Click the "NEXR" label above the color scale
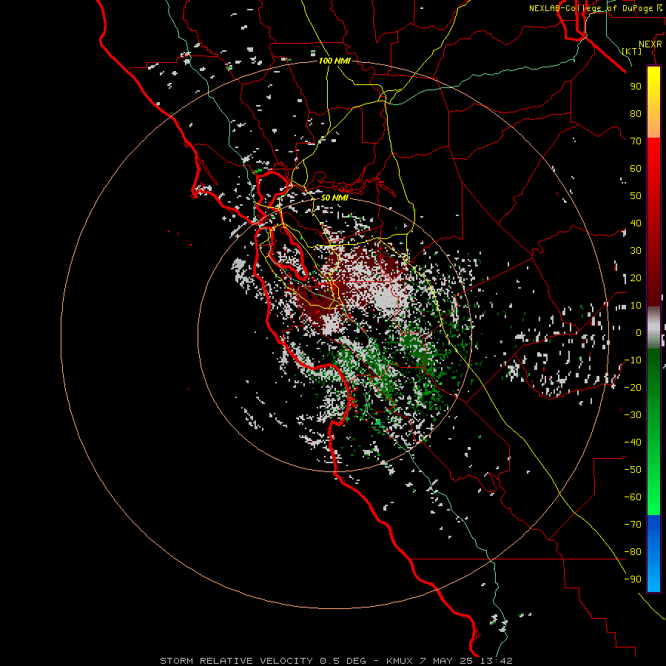 pyautogui.click(x=650, y=44)
